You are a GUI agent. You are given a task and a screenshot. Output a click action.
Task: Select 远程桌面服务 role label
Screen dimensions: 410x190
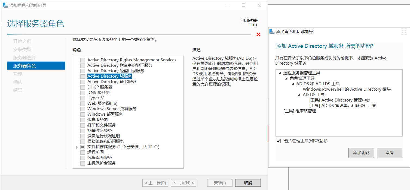(x=100, y=158)
